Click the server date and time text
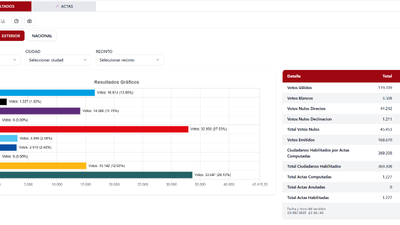 pyautogui.click(x=306, y=210)
